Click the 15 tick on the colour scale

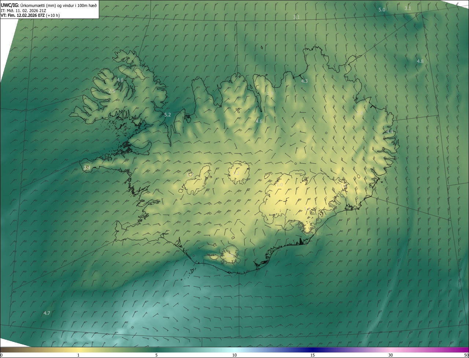(x=313, y=355)
